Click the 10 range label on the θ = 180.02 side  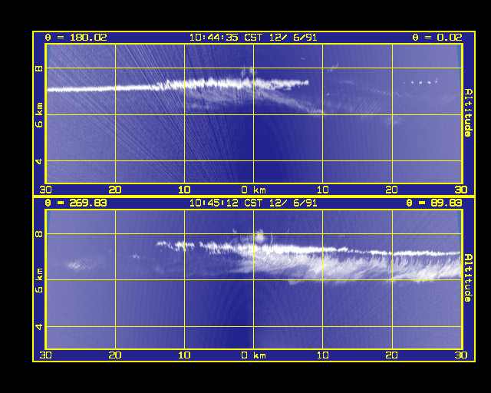click(x=184, y=190)
